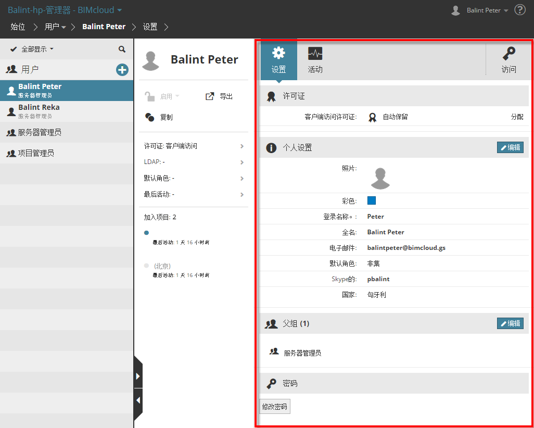Expand panel with right-pointing arrow handle
The height and width of the screenshot is (428, 534).
138,376
